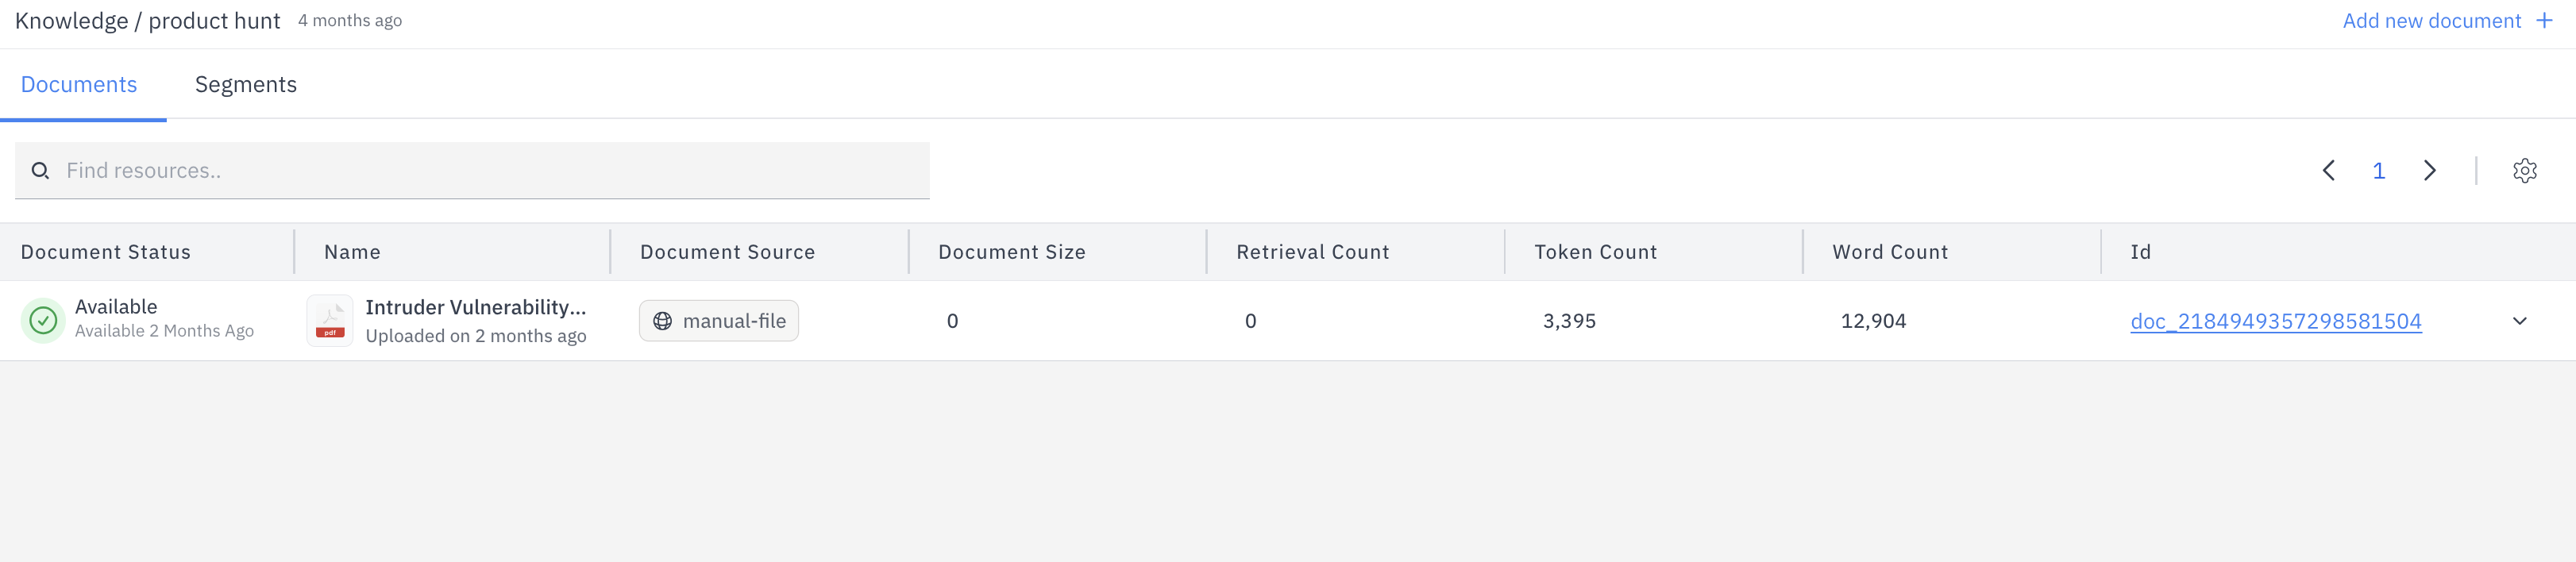Go to previous page with left chevron
2576x562 pixels.
(x=2329, y=170)
